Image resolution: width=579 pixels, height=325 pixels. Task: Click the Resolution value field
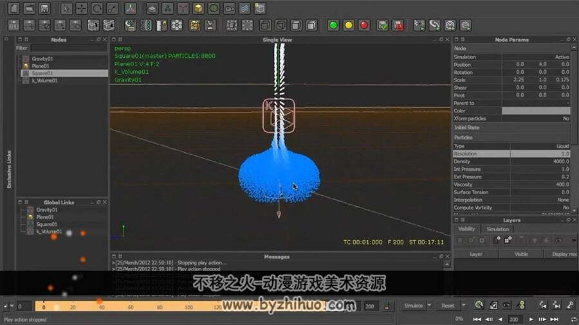(540, 154)
